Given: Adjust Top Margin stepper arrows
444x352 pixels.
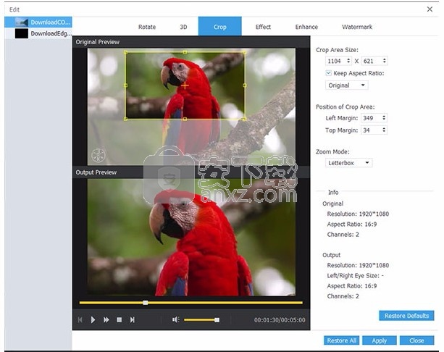Looking at the screenshot, I should click(x=384, y=130).
